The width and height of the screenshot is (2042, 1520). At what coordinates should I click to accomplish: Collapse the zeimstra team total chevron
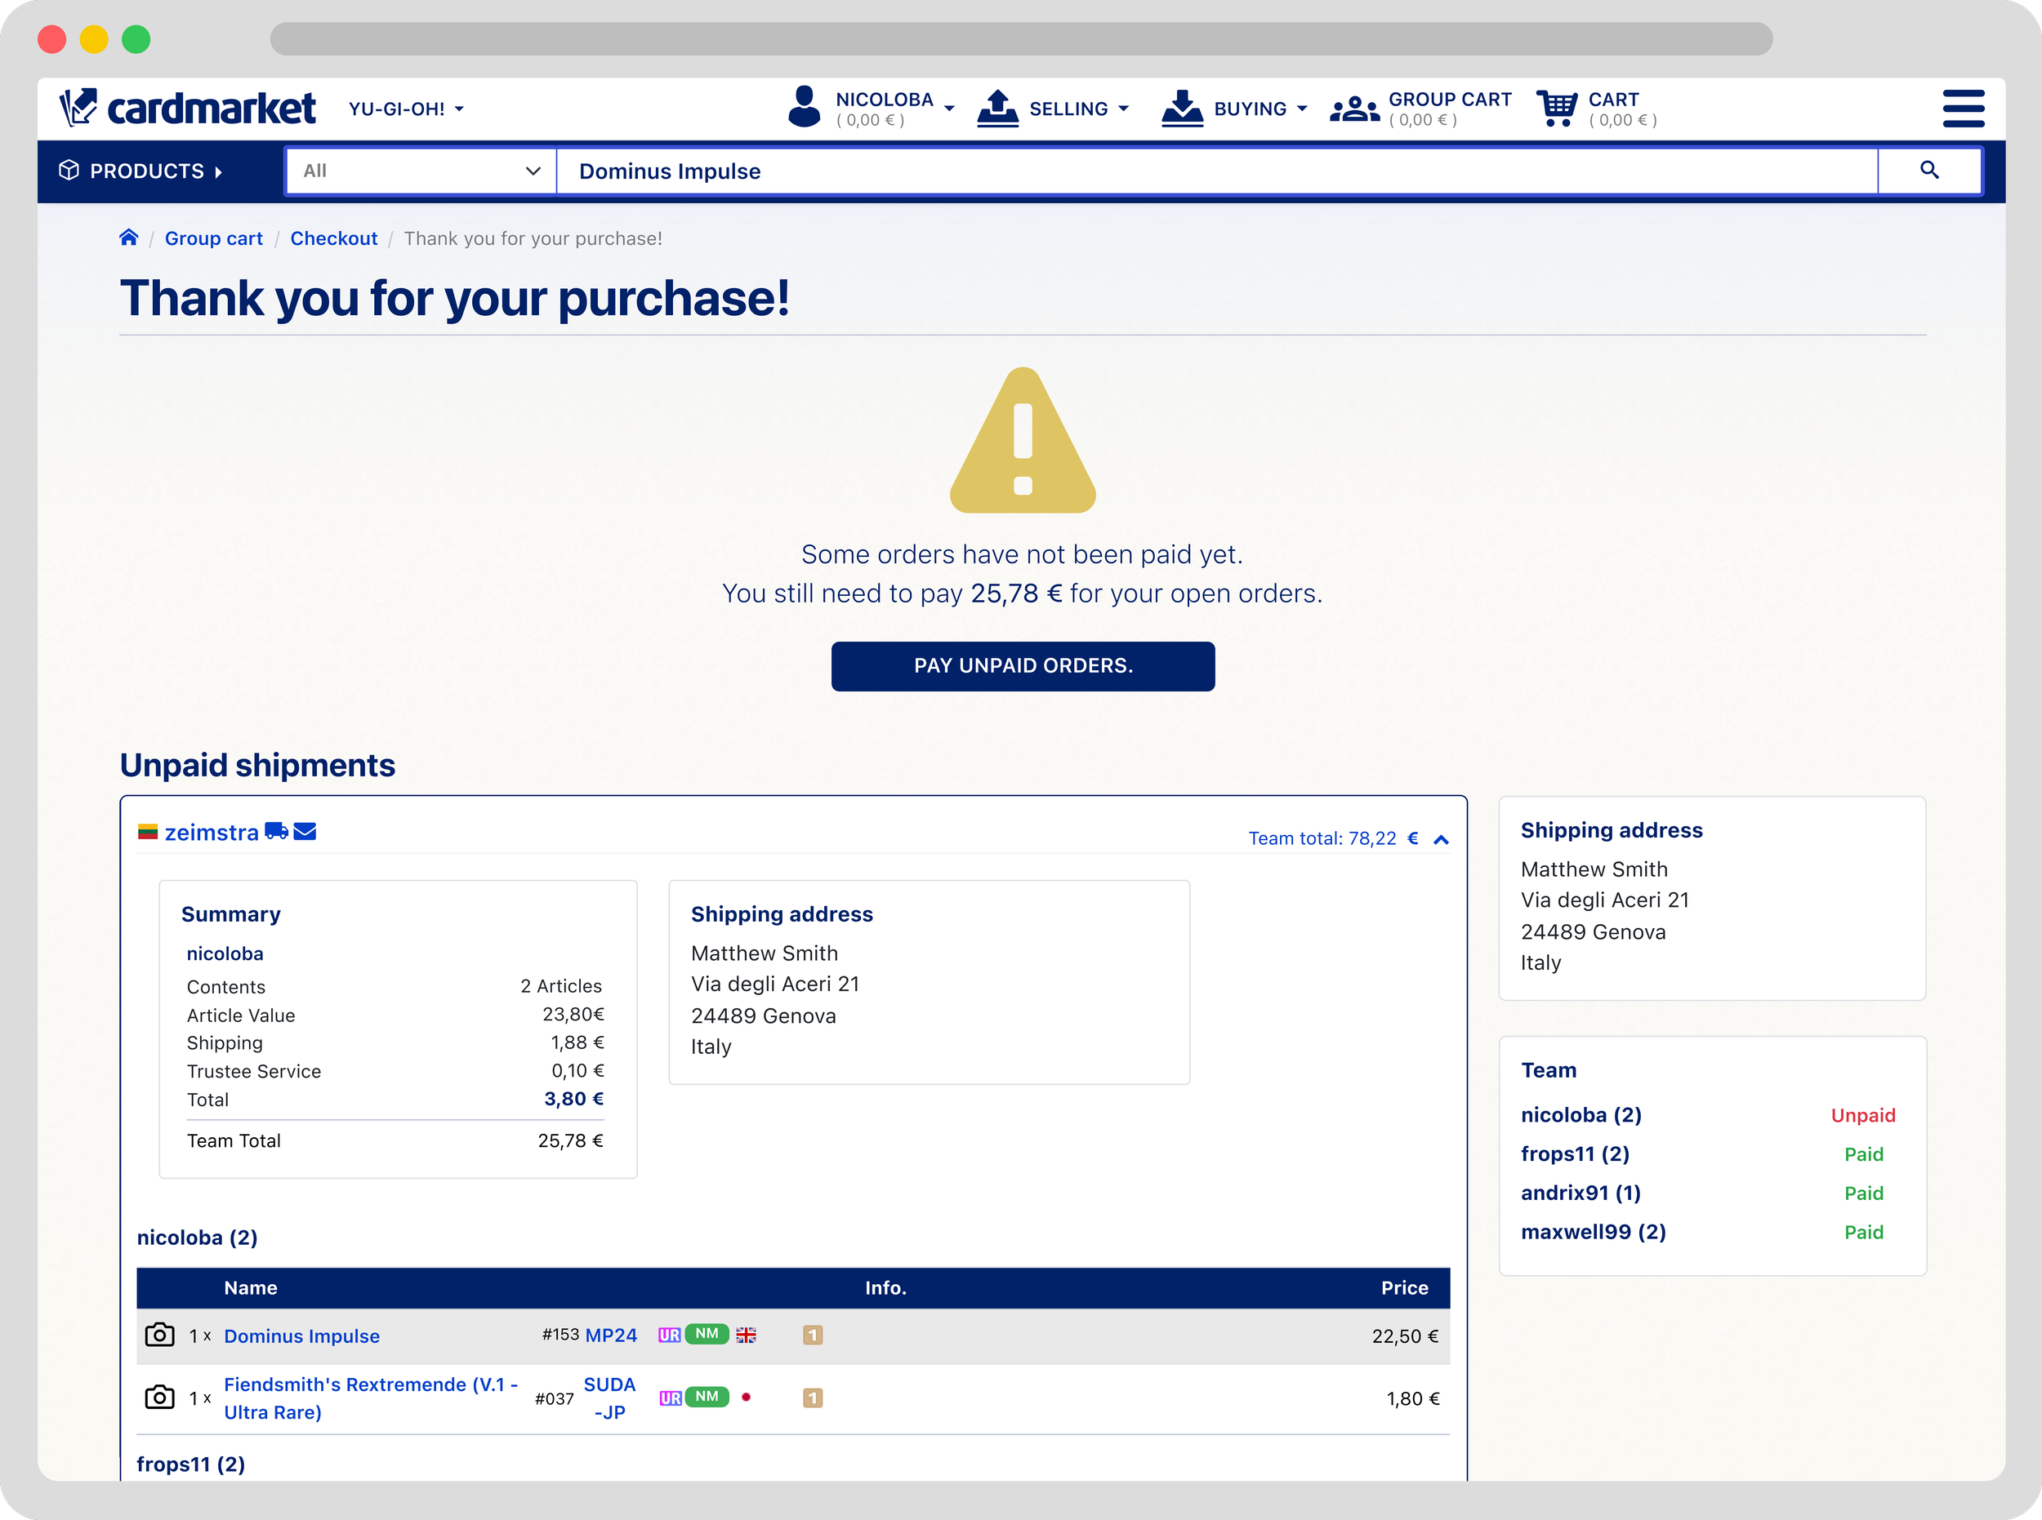tap(1441, 839)
